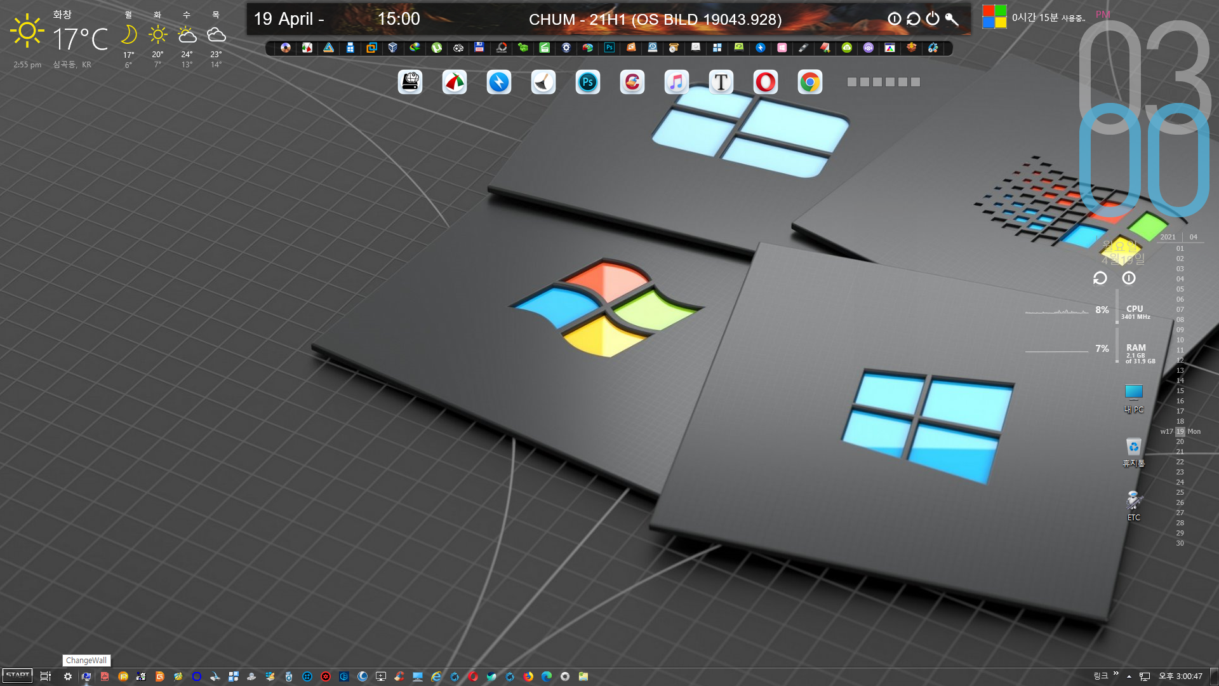The image size is (1219, 686).
Task: Open the ETC desktop shortcut
Action: click(1134, 506)
